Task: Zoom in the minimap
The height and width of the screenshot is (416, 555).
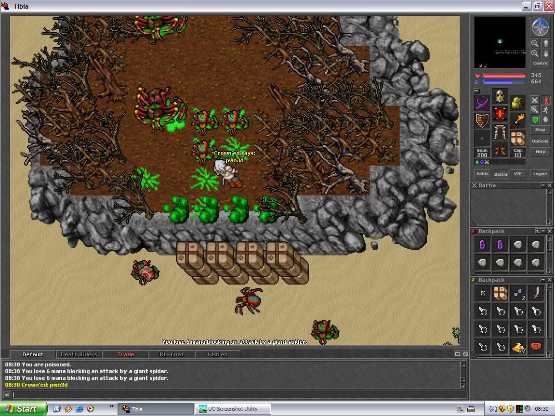Action: click(534, 53)
